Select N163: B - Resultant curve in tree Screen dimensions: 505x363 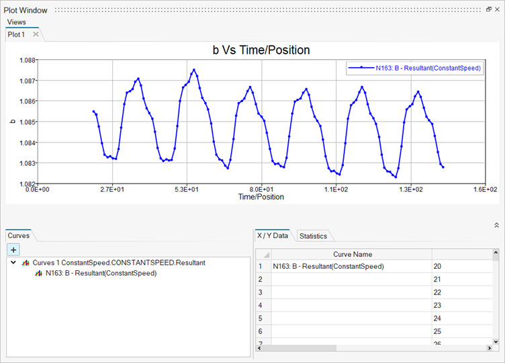(101, 273)
